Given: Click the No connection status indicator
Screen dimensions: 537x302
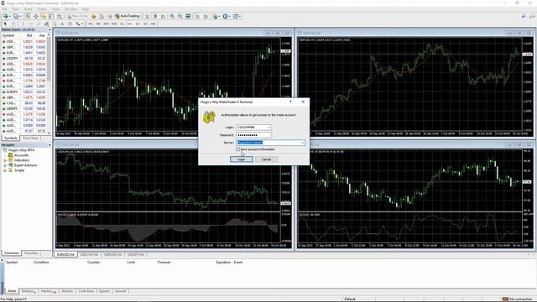Looking at the screenshot, I should click(517, 299).
